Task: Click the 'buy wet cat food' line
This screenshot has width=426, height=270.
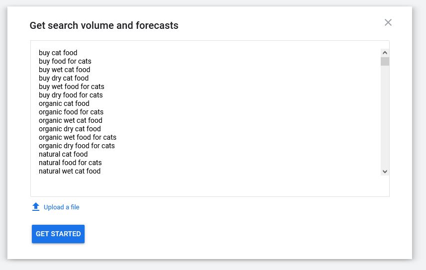Action: tap(64, 70)
